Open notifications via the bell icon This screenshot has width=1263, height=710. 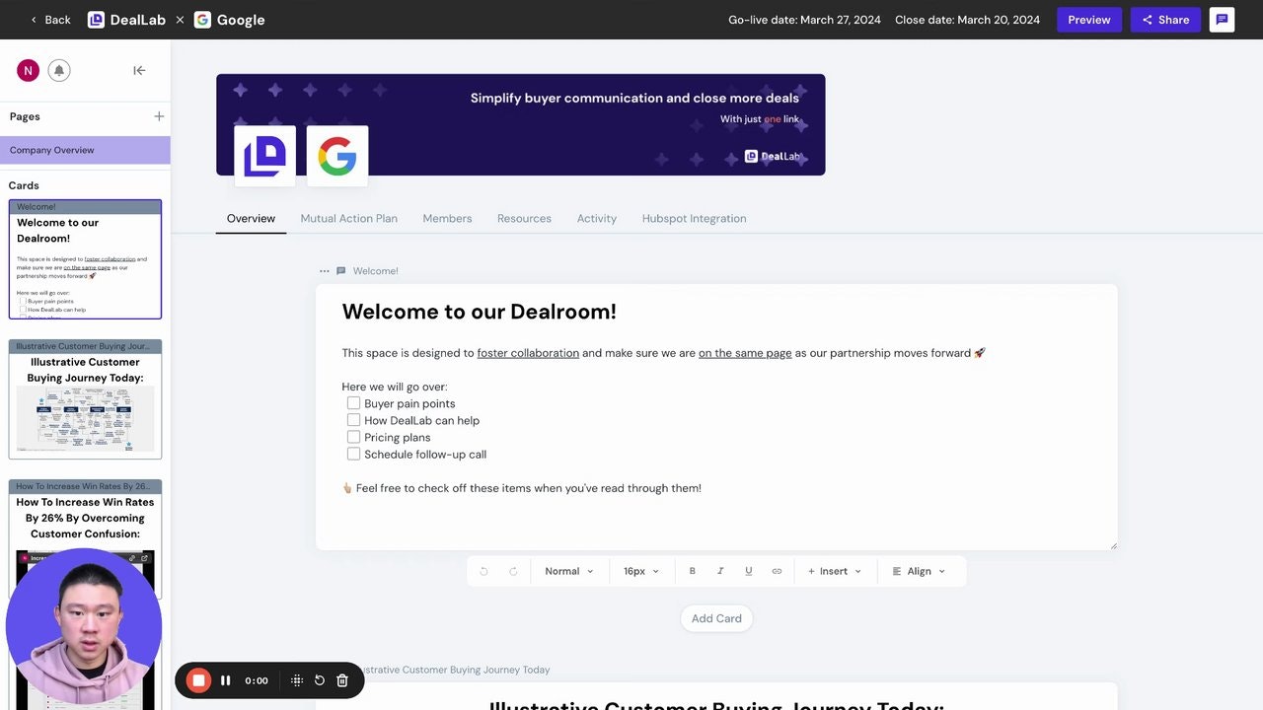(x=59, y=70)
